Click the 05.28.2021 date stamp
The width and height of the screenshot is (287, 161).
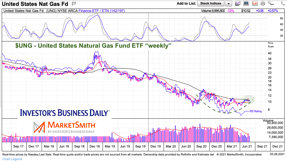click(x=277, y=154)
